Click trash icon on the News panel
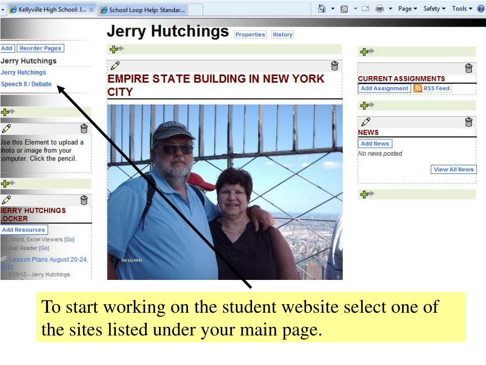 [468, 122]
